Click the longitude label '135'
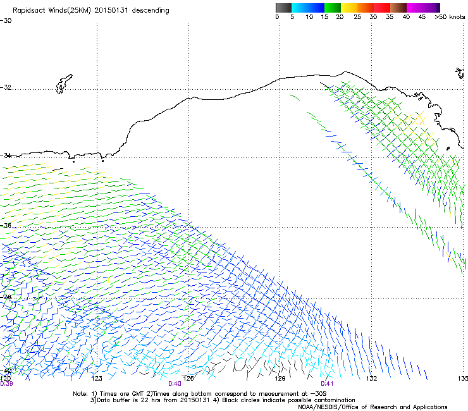The height and width of the screenshot is (411, 468). pyautogui.click(x=463, y=379)
